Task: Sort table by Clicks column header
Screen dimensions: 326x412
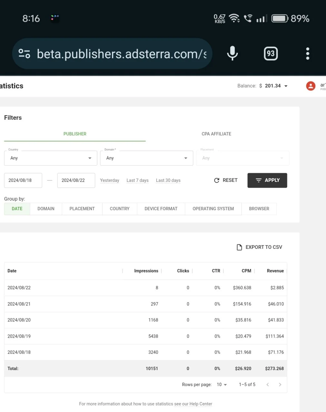Action: point(183,271)
